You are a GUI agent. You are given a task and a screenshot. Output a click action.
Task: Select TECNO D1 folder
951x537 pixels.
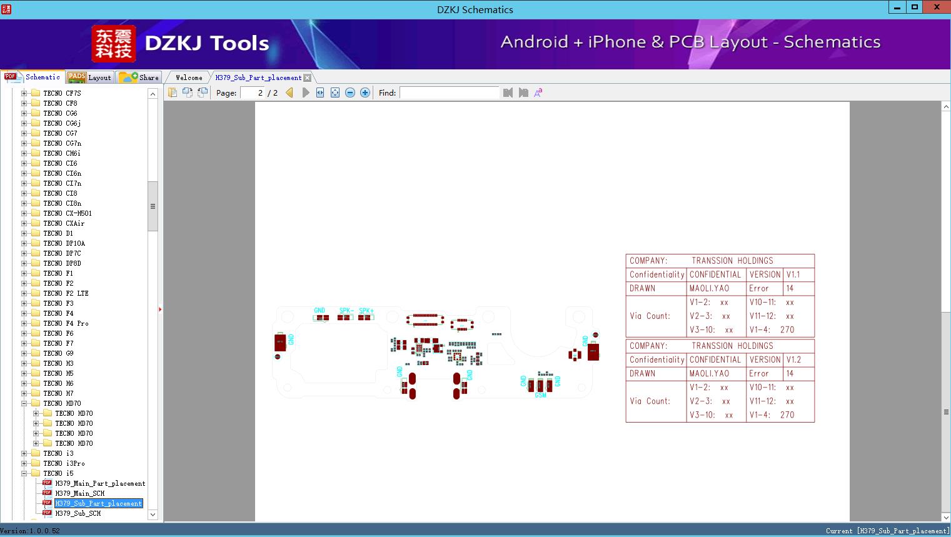click(x=58, y=233)
